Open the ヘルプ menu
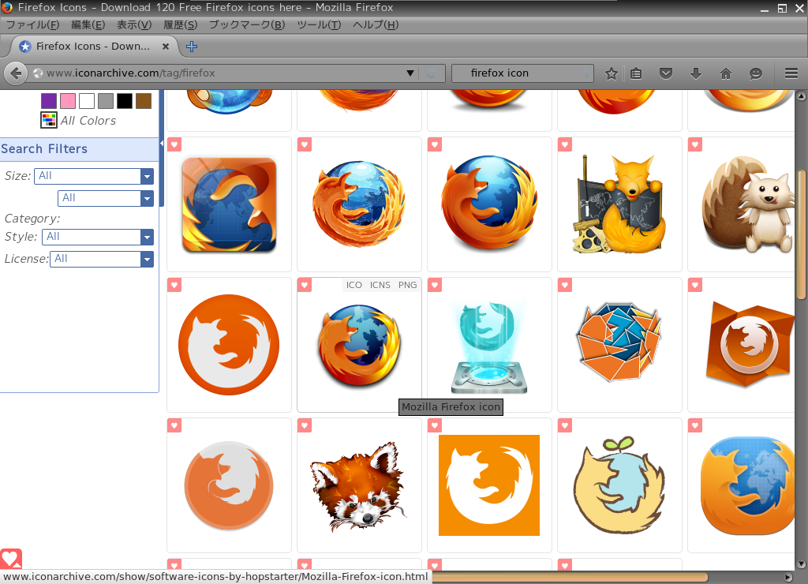Viewport: 808px width, 584px height. point(375,24)
